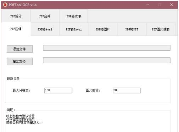The width and height of the screenshot is (179, 132).
Task: Click the 参数设置 group title
Action: pos(13,79)
